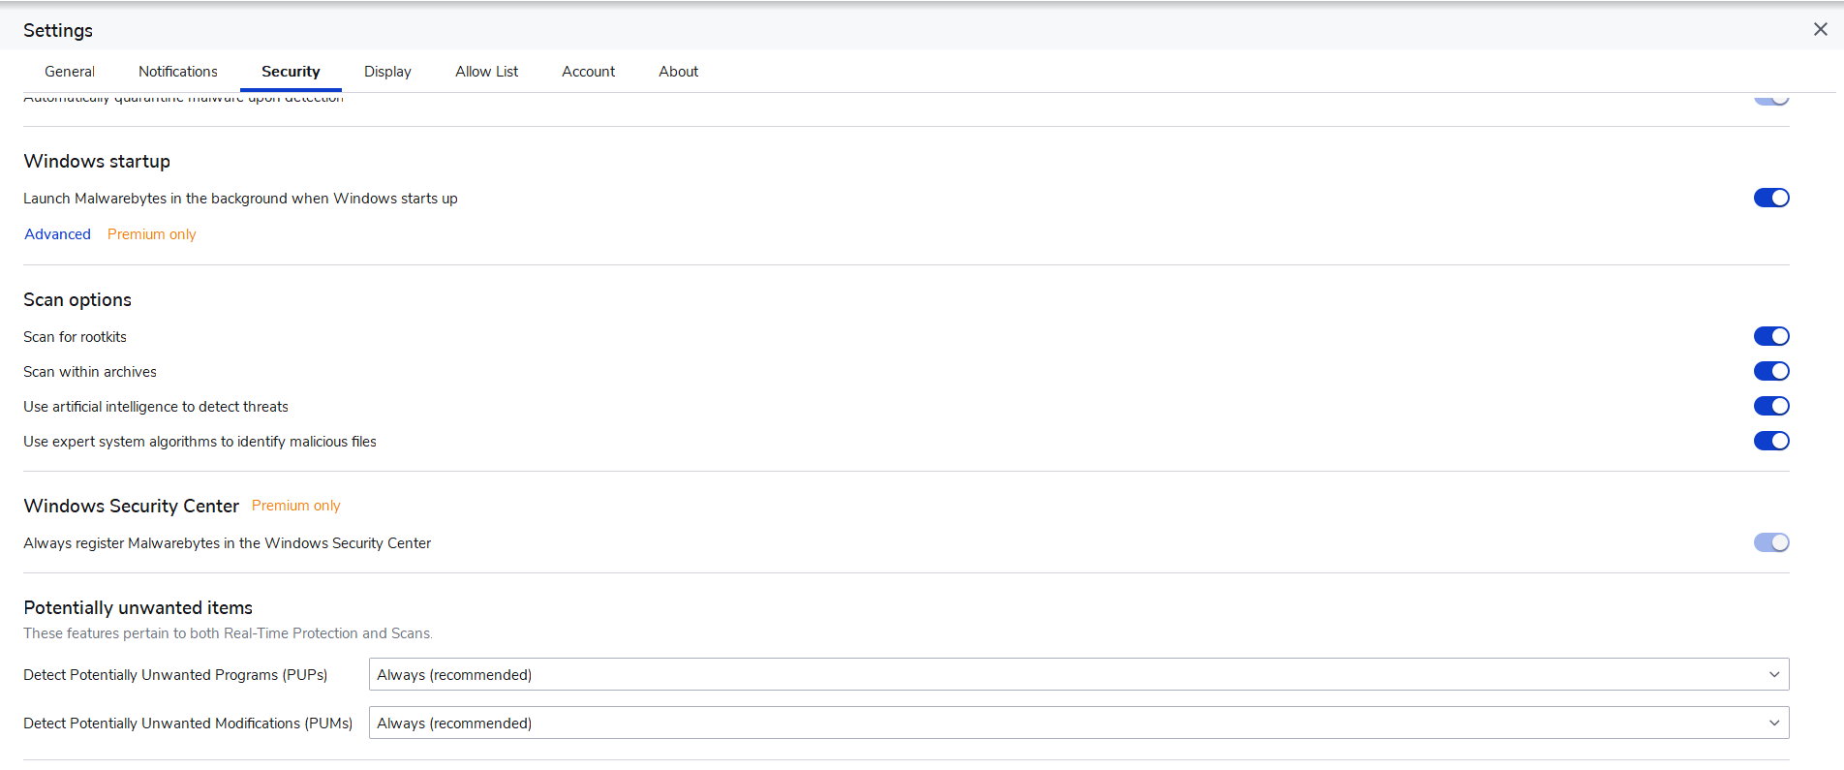Screen dimensions: 1844x770
Task: Expand the Detect Potentially Unwanted Modifications dropdown
Action: tap(1079, 723)
